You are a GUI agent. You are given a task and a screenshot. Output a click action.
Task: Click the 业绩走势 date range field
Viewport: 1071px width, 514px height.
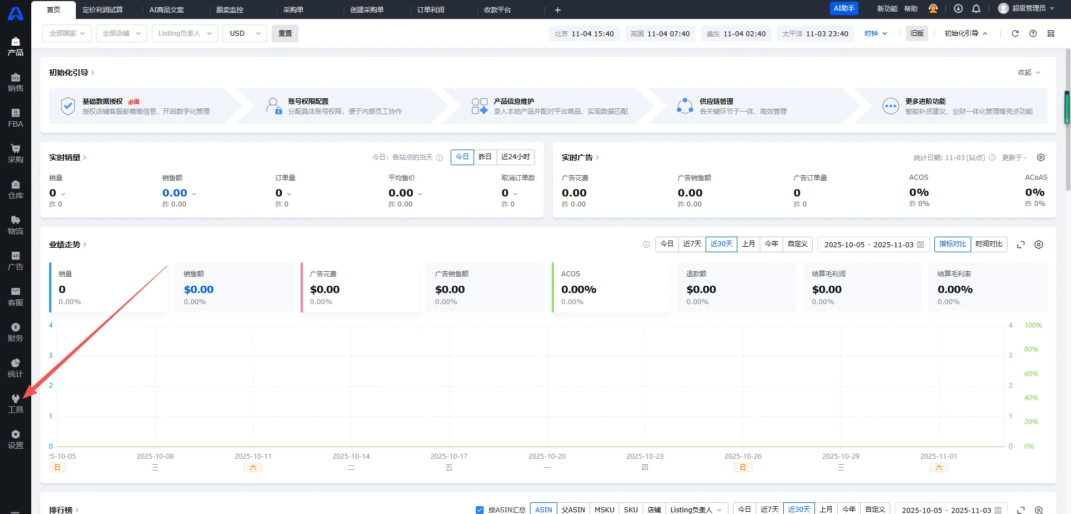(874, 244)
